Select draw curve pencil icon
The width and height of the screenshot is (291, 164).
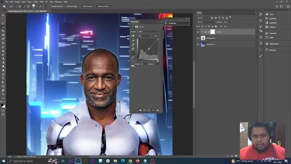point(133,57)
